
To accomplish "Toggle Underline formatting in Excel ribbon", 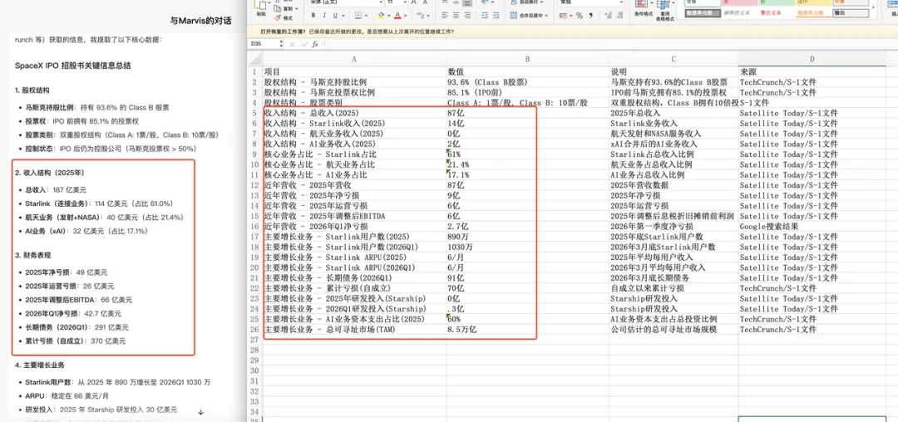I will tap(335, 16).
